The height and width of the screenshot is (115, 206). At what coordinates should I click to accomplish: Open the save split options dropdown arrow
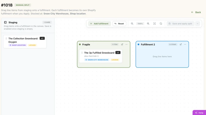click(198, 24)
